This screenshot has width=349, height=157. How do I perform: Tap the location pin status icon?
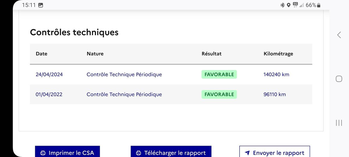(289, 5)
